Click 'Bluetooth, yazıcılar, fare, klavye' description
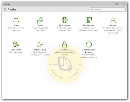The height and width of the screenshot is (102, 130). [40, 29]
